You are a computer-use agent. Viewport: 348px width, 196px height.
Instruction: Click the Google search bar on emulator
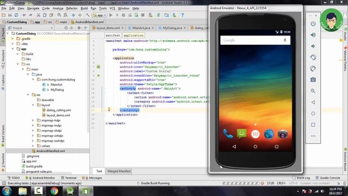point(255,40)
